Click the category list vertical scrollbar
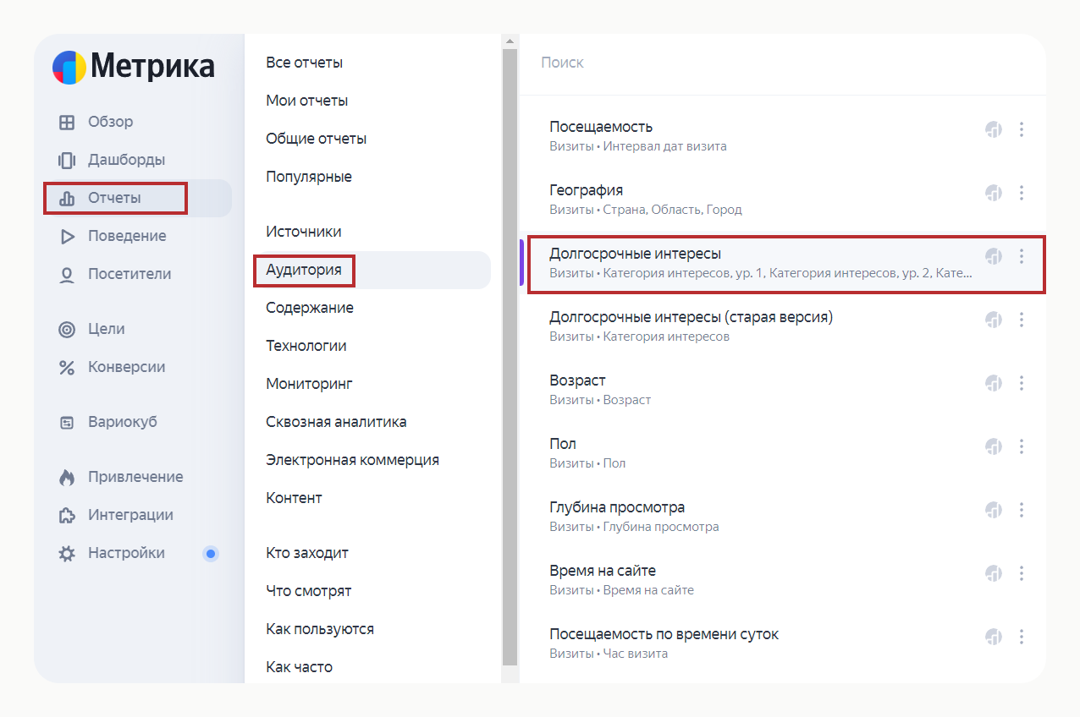The width and height of the screenshot is (1080, 717). (x=510, y=355)
